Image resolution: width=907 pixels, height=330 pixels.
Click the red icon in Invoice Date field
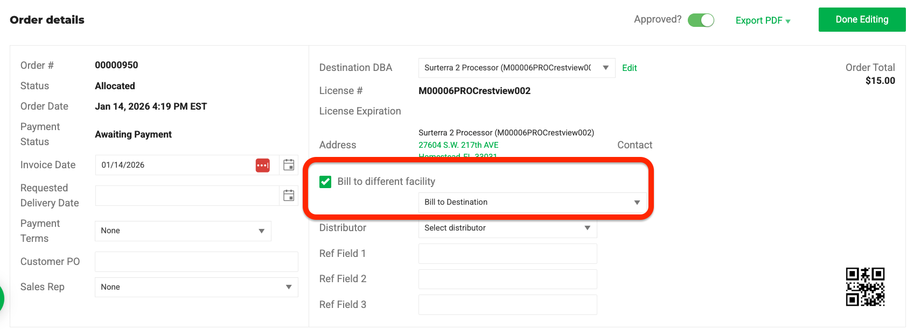(263, 165)
